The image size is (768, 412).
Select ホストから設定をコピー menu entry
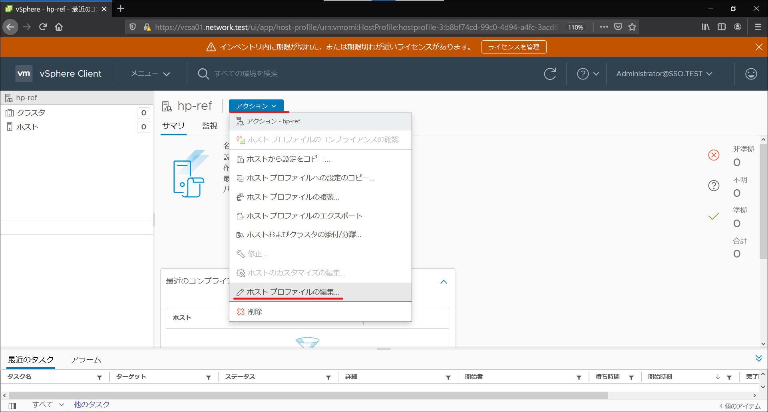click(x=320, y=159)
